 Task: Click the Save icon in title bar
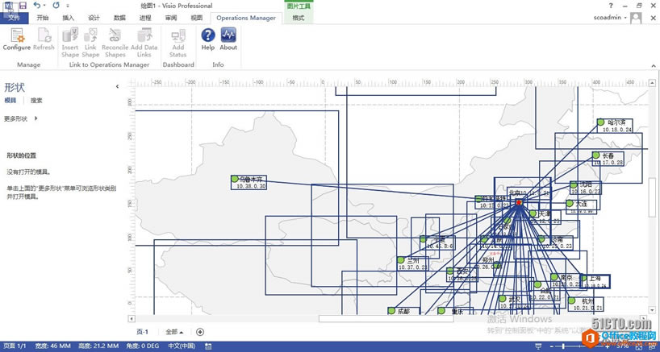point(23,6)
